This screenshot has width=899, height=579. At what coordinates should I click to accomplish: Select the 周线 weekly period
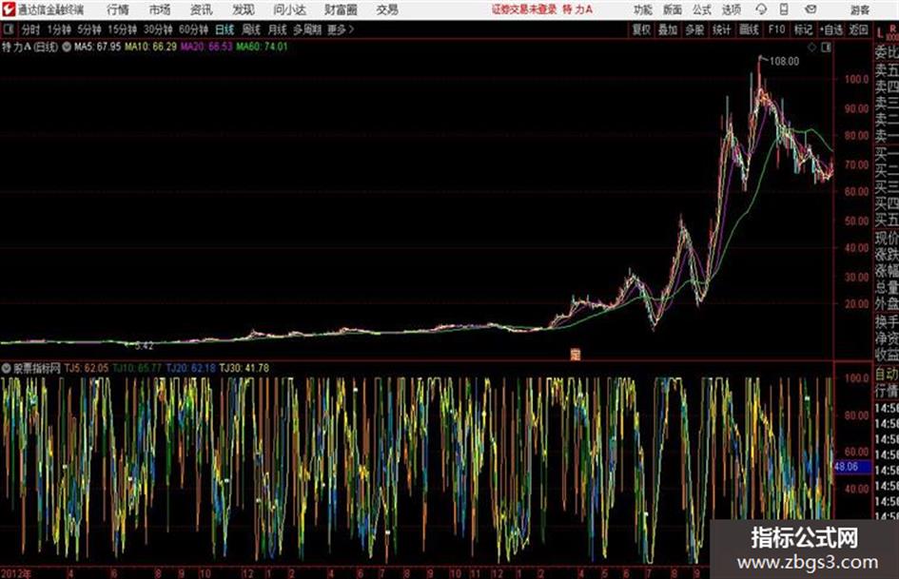pos(251,29)
